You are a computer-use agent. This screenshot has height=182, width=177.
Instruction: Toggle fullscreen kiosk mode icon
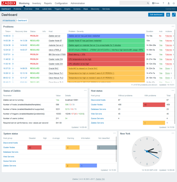click(174, 15)
